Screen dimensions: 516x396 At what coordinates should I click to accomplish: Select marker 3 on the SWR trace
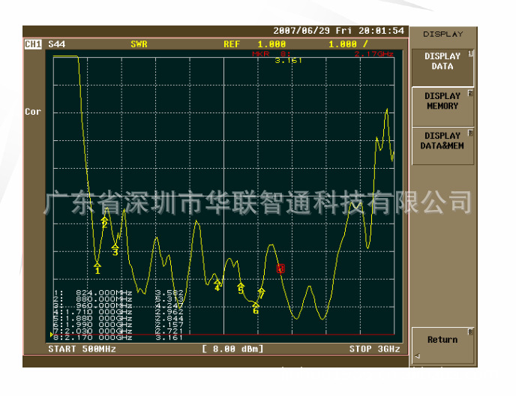pos(115,248)
